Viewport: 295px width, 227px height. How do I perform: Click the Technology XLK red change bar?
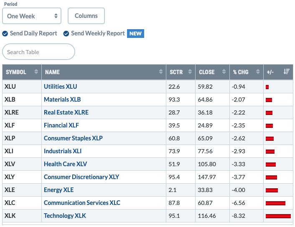tap(278, 216)
